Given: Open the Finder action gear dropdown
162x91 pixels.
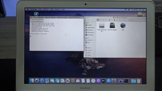Looking at the screenshot, I should 115,20.
